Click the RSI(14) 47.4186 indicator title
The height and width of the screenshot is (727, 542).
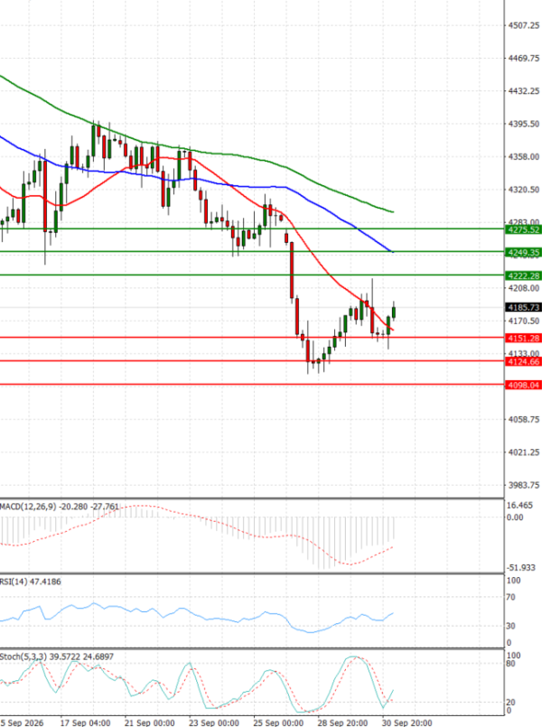30,582
